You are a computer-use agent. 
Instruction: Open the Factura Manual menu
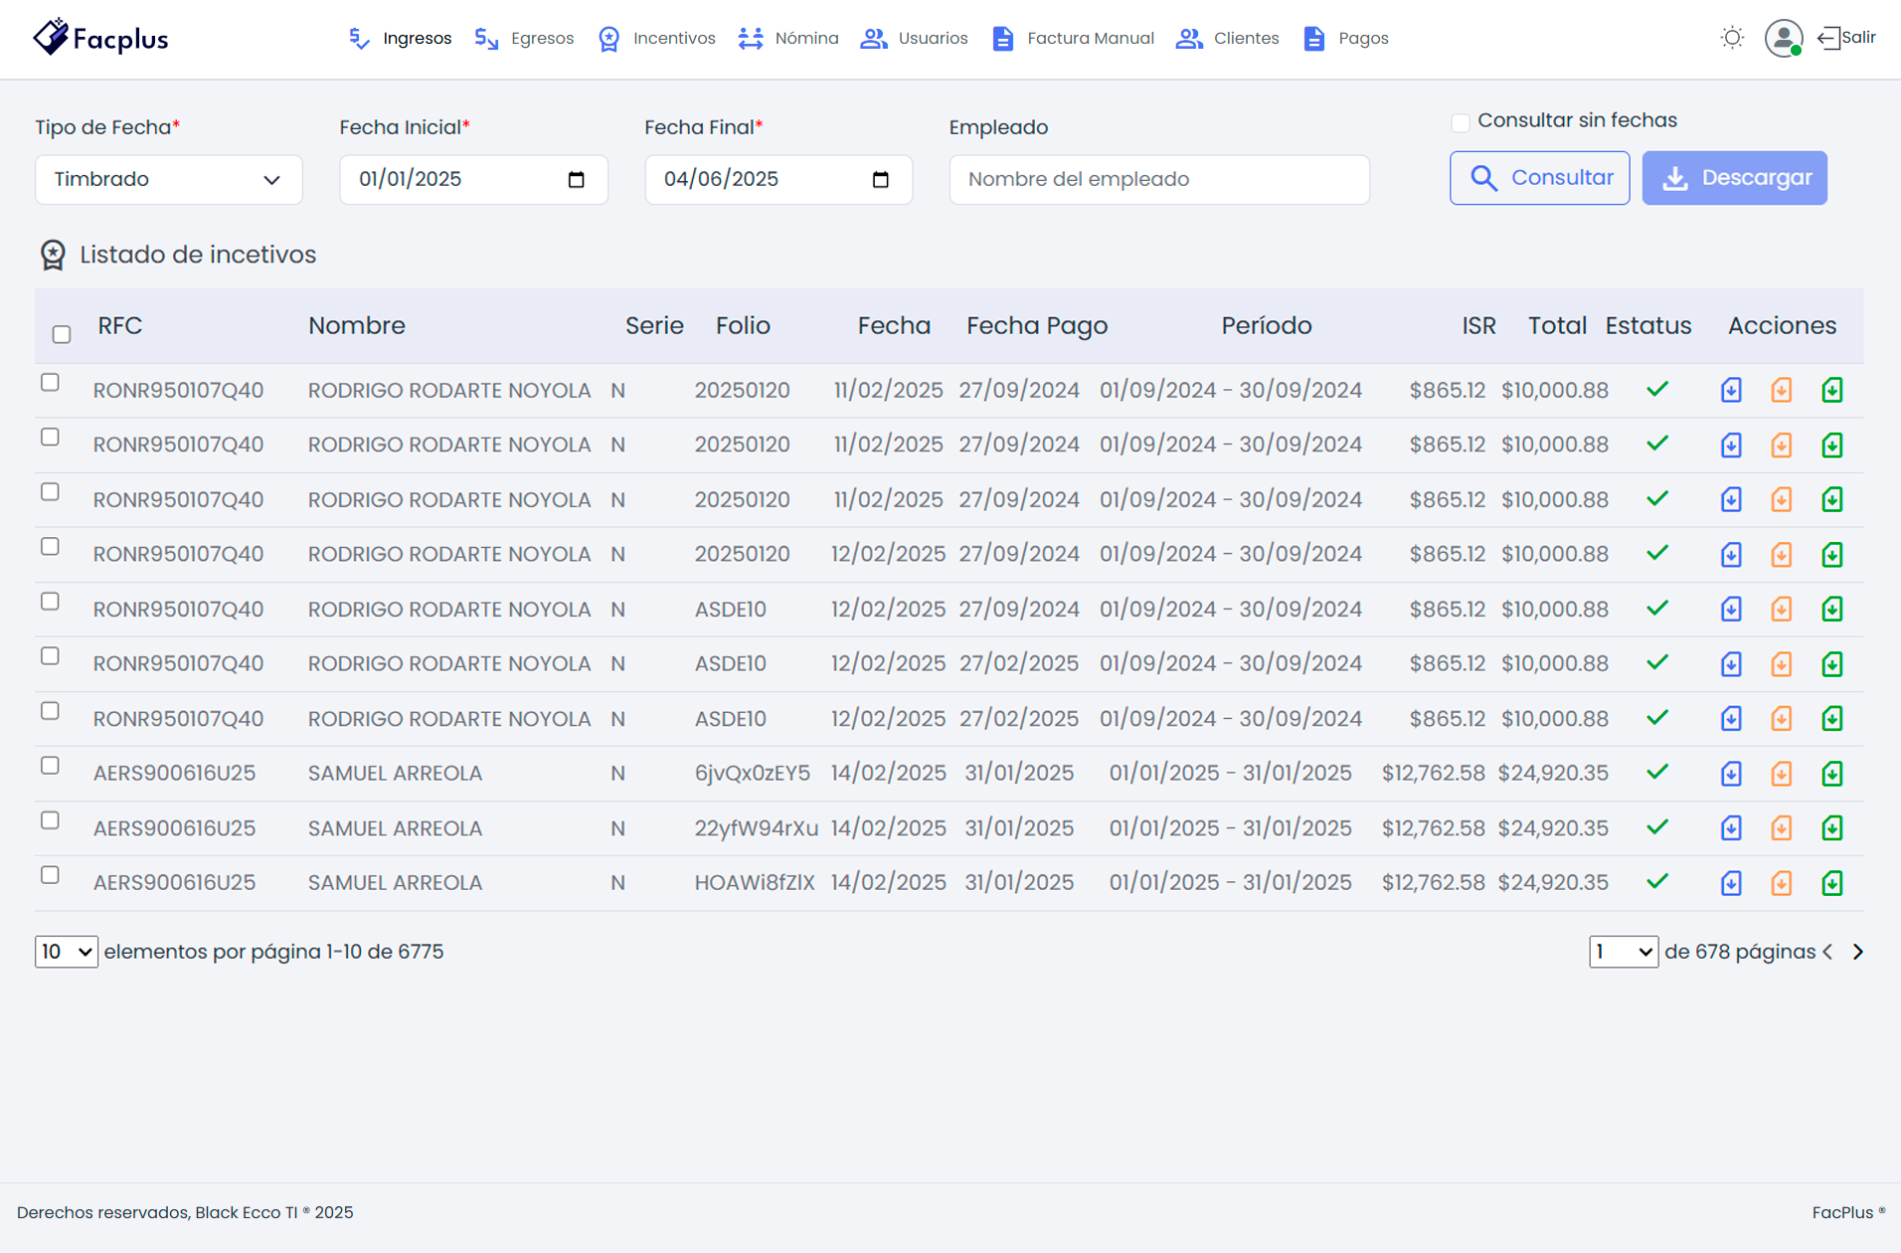[1074, 39]
